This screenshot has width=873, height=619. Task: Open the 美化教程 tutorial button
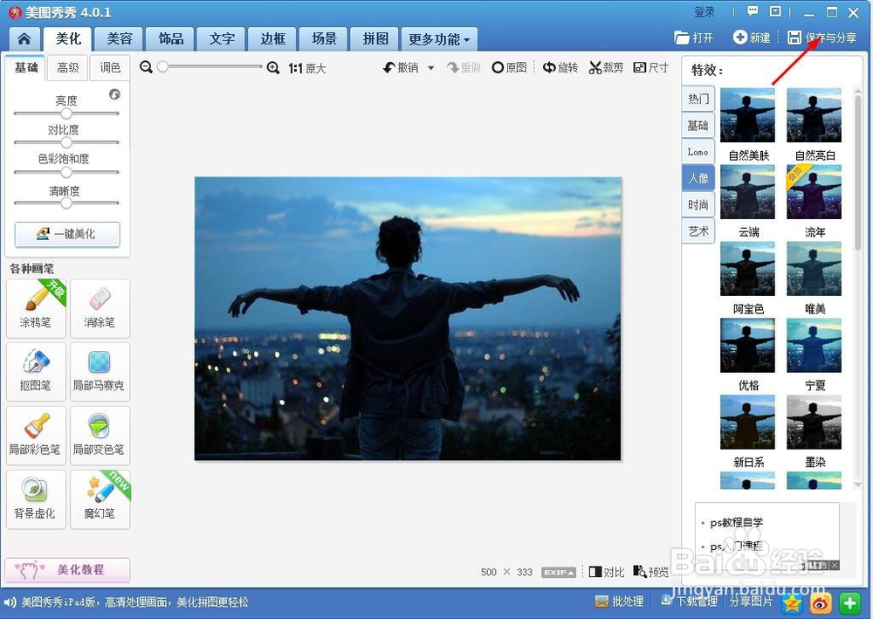[x=67, y=569]
